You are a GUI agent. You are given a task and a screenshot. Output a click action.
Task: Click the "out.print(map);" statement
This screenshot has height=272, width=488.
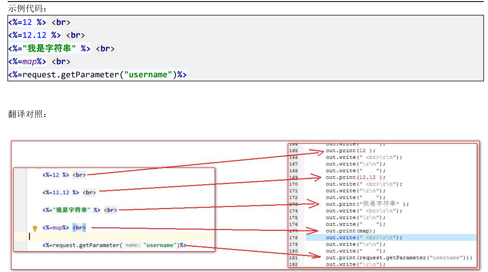(350, 231)
